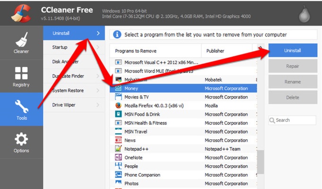
Task: Click the Delete button
Action: 293,98
